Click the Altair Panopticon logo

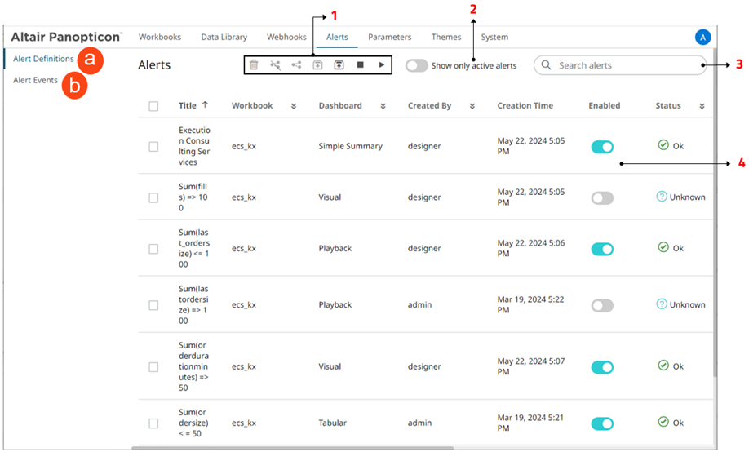coord(66,37)
